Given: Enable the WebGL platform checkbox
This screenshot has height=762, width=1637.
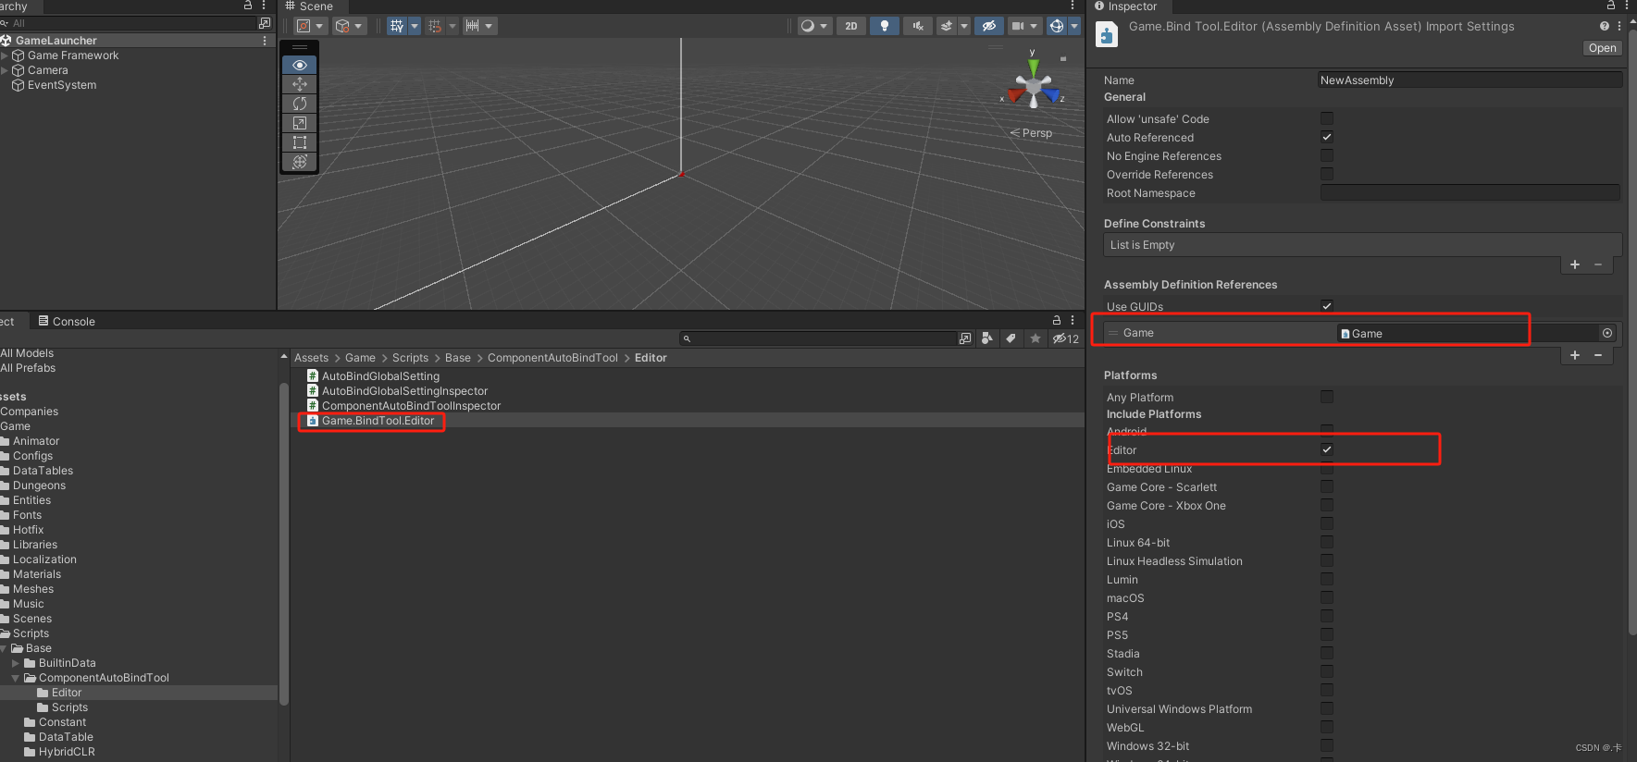Looking at the screenshot, I should [1327, 727].
